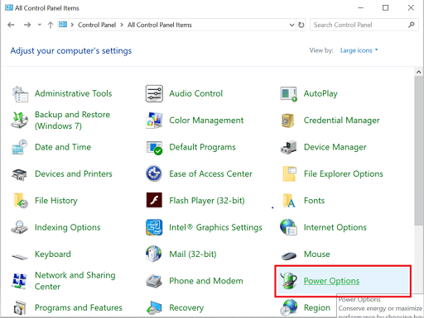Click the Keyboard icon
Image resolution: width=424 pixels, height=318 pixels.
[x=20, y=257]
